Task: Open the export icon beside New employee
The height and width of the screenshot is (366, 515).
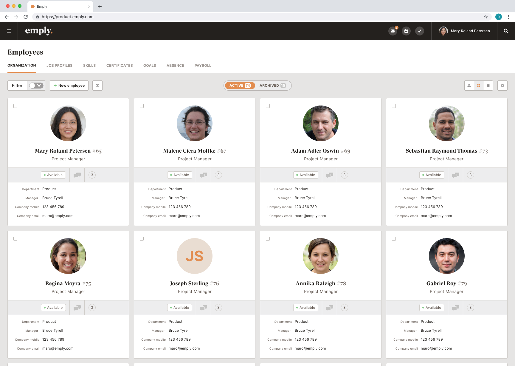Action: click(x=97, y=86)
